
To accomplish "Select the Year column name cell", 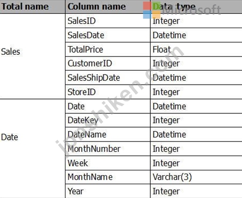I will 108,191.
